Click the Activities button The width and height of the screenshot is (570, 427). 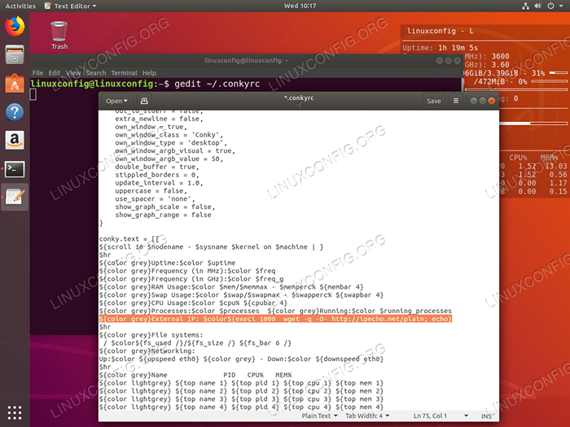(x=20, y=6)
